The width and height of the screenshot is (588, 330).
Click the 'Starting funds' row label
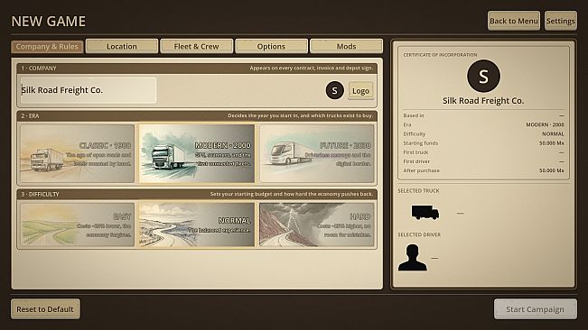[420, 143]
